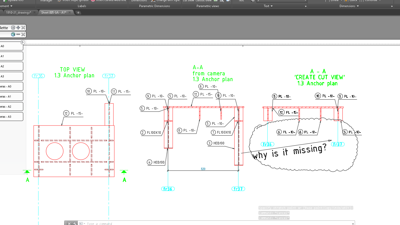Click the 820 dimension text

pyautogui.click(x=203, y=169)
